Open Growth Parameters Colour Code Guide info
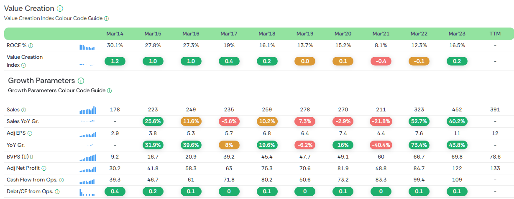Screen dimensions: 514x199 (109, 91)
